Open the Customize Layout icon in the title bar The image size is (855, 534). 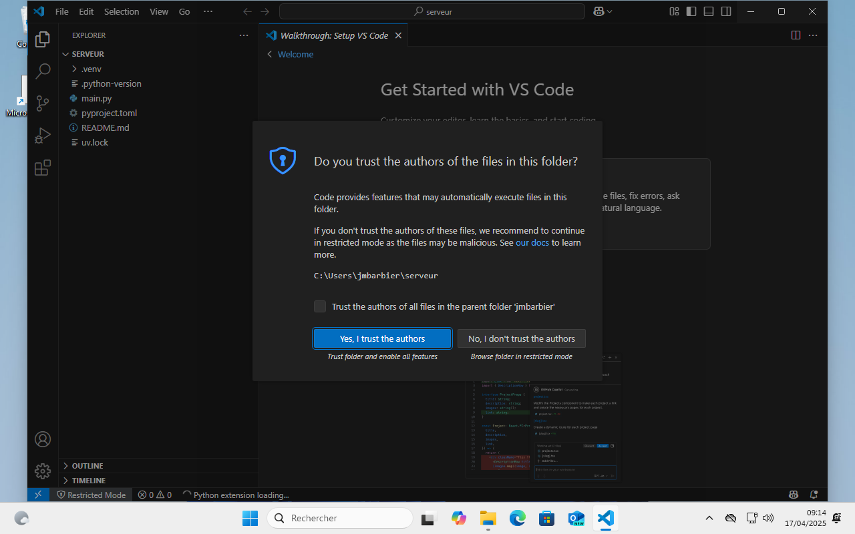(x=674, y=11)
